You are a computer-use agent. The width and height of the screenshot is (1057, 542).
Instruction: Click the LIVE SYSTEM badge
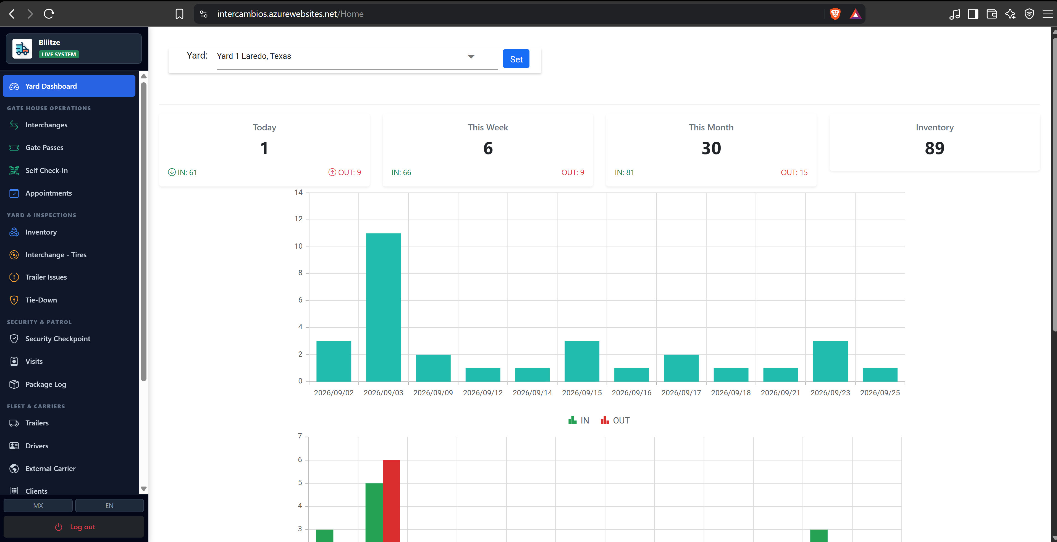(59, 55)
